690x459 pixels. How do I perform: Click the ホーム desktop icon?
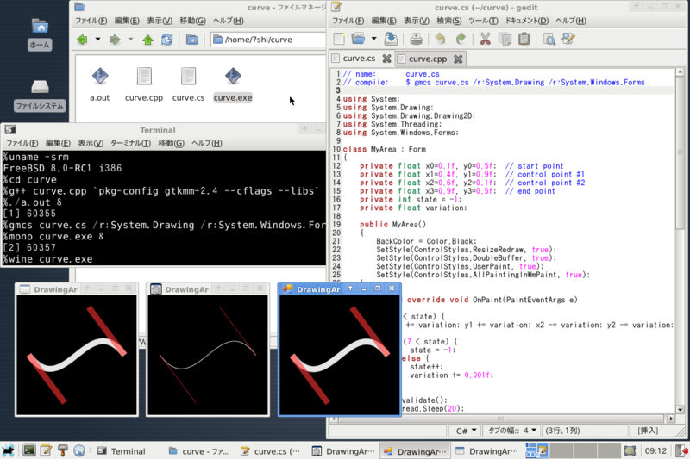tap(40, 34)
